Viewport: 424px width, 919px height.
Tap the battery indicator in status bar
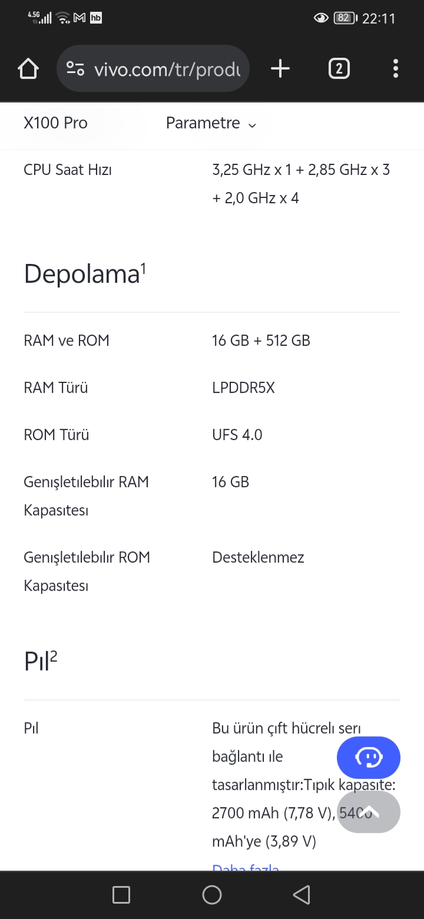pos(345,18)
